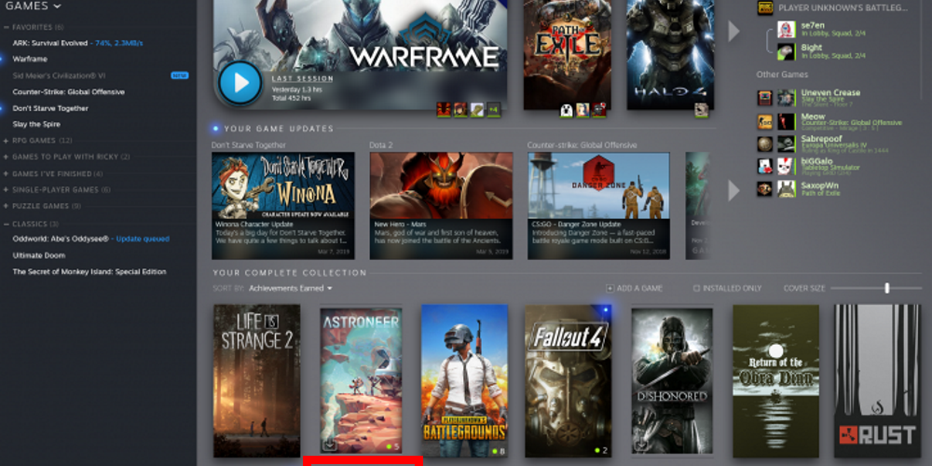Open the Halo 4 recent game cover
The width and height of the screenshot is (932, 466).
pos(670,55)
